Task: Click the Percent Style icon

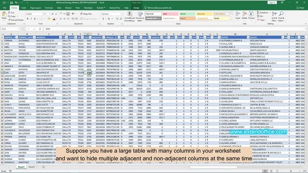Action: [109, 19]
